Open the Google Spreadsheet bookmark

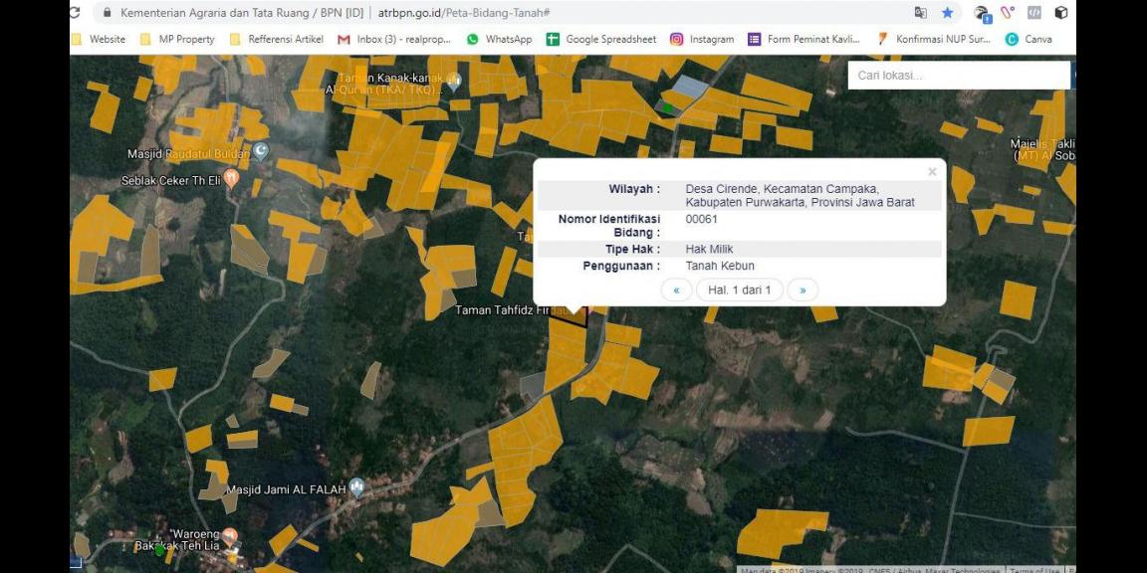point(601,40)
